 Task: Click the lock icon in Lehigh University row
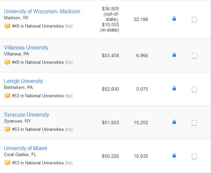tap(174, 88)
